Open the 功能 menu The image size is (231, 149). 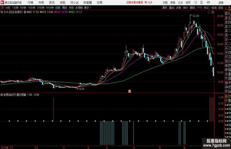click(165, 2)
